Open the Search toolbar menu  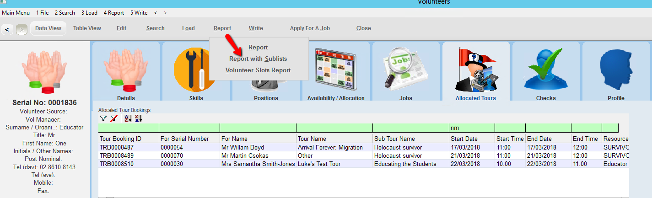pyautogui.click(x=155, y=28)
